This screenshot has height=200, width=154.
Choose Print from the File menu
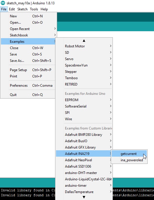[28, 76]
